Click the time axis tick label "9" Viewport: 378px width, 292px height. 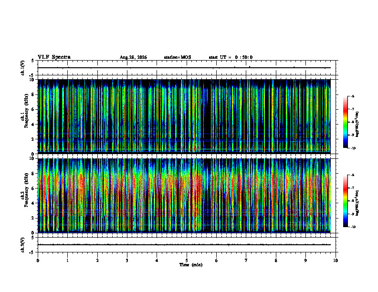(305, 261)
